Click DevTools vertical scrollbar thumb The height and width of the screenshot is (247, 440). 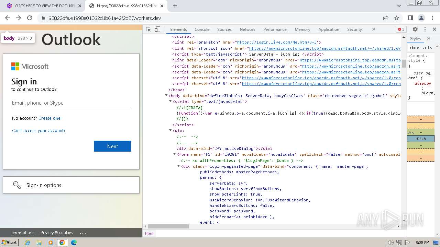pos(404,63)
